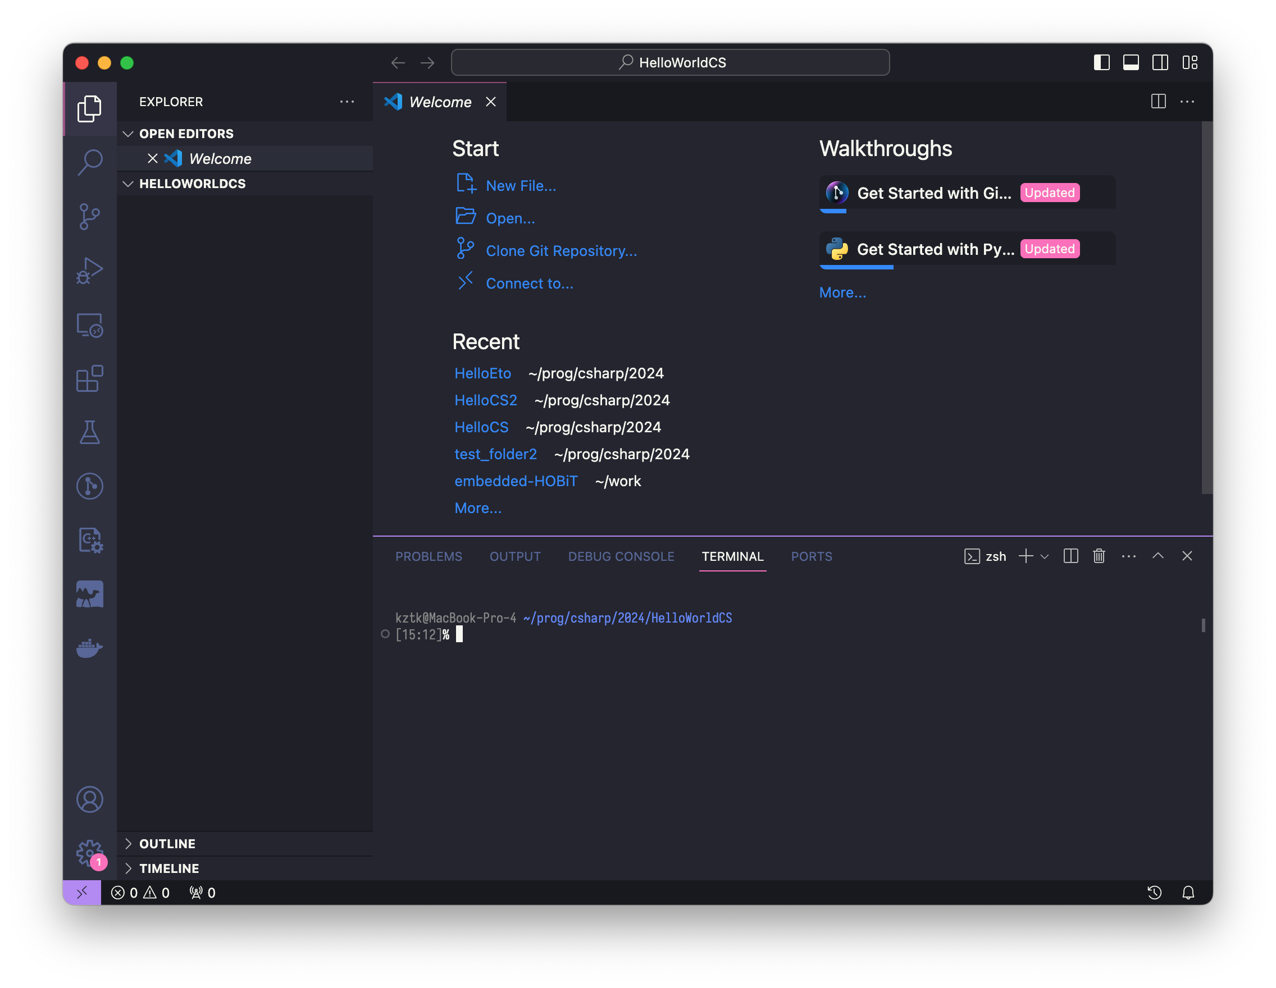Select zsh terminal label
The height and width of the screenshot is (988, 1276).
pyautogui.click(x=985, y=556)
